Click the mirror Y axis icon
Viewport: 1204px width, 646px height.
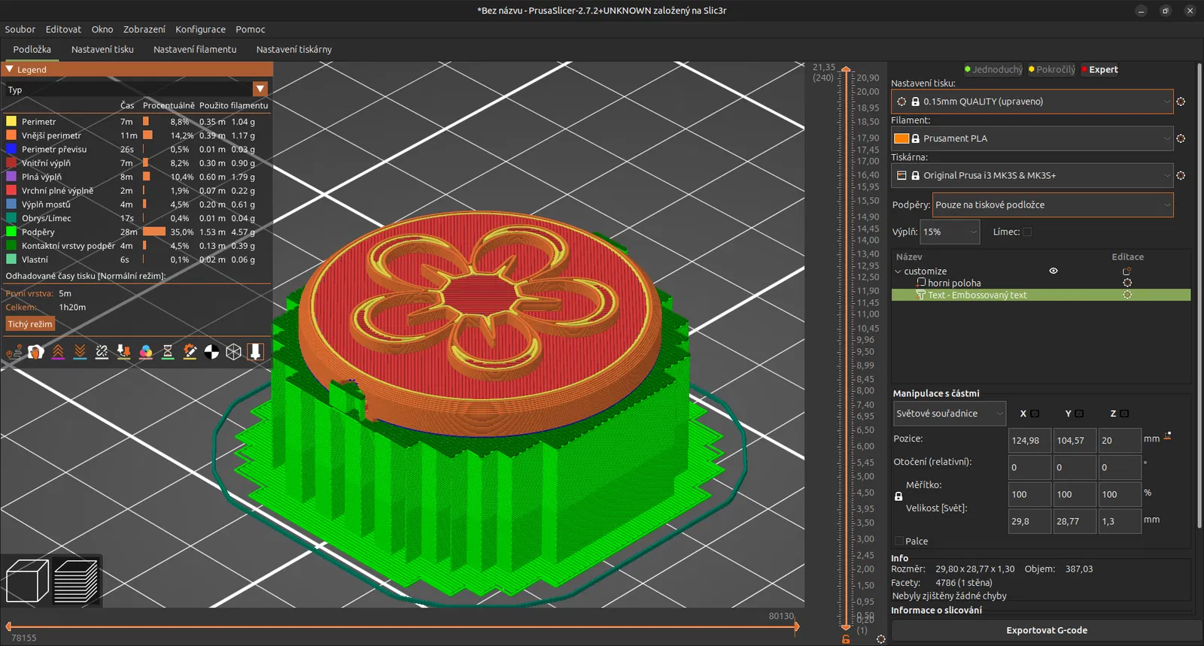(1079, 414)
